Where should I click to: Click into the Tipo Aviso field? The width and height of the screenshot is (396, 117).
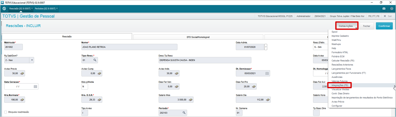(x=85, y=113)
